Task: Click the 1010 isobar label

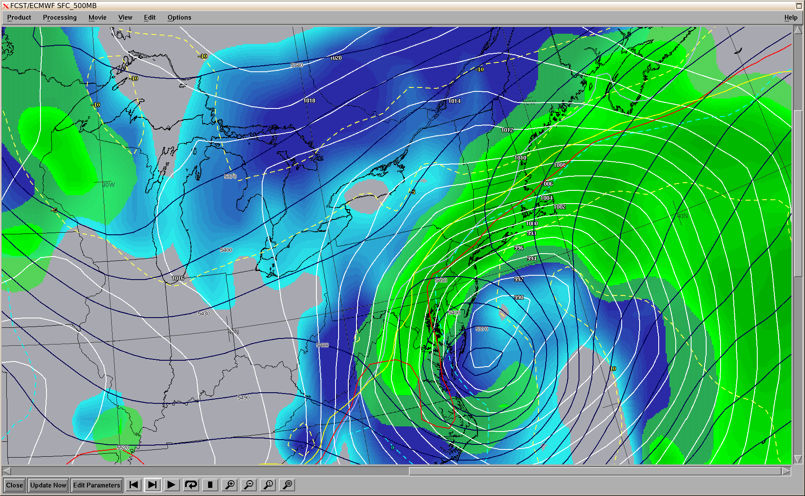Action: pos(520,158)
